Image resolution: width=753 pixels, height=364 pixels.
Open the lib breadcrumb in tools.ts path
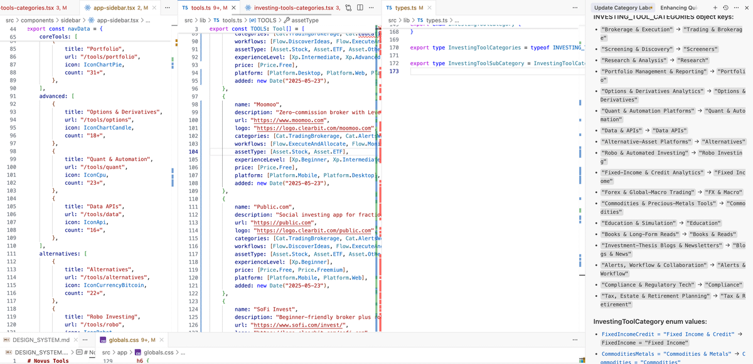point(203,21)
